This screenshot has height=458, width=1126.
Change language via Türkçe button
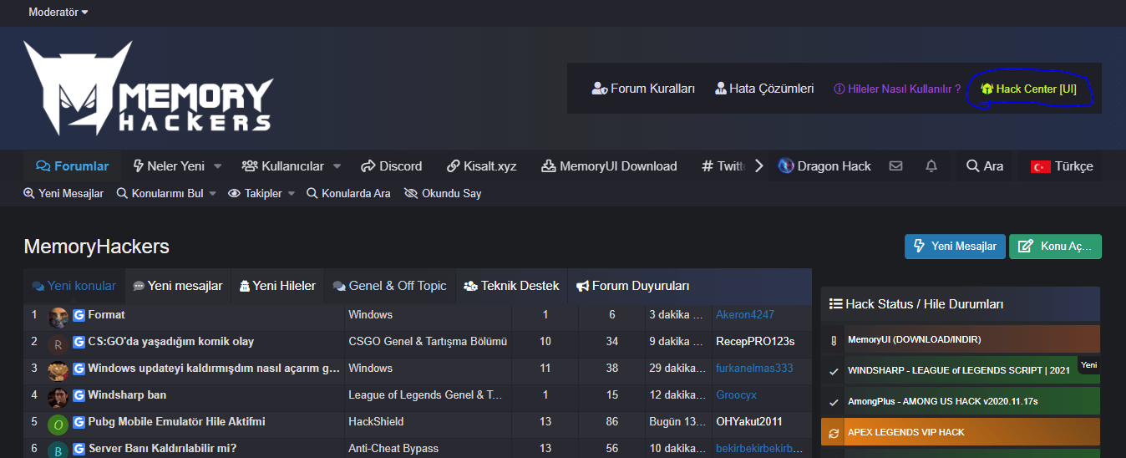(1062, 165)
